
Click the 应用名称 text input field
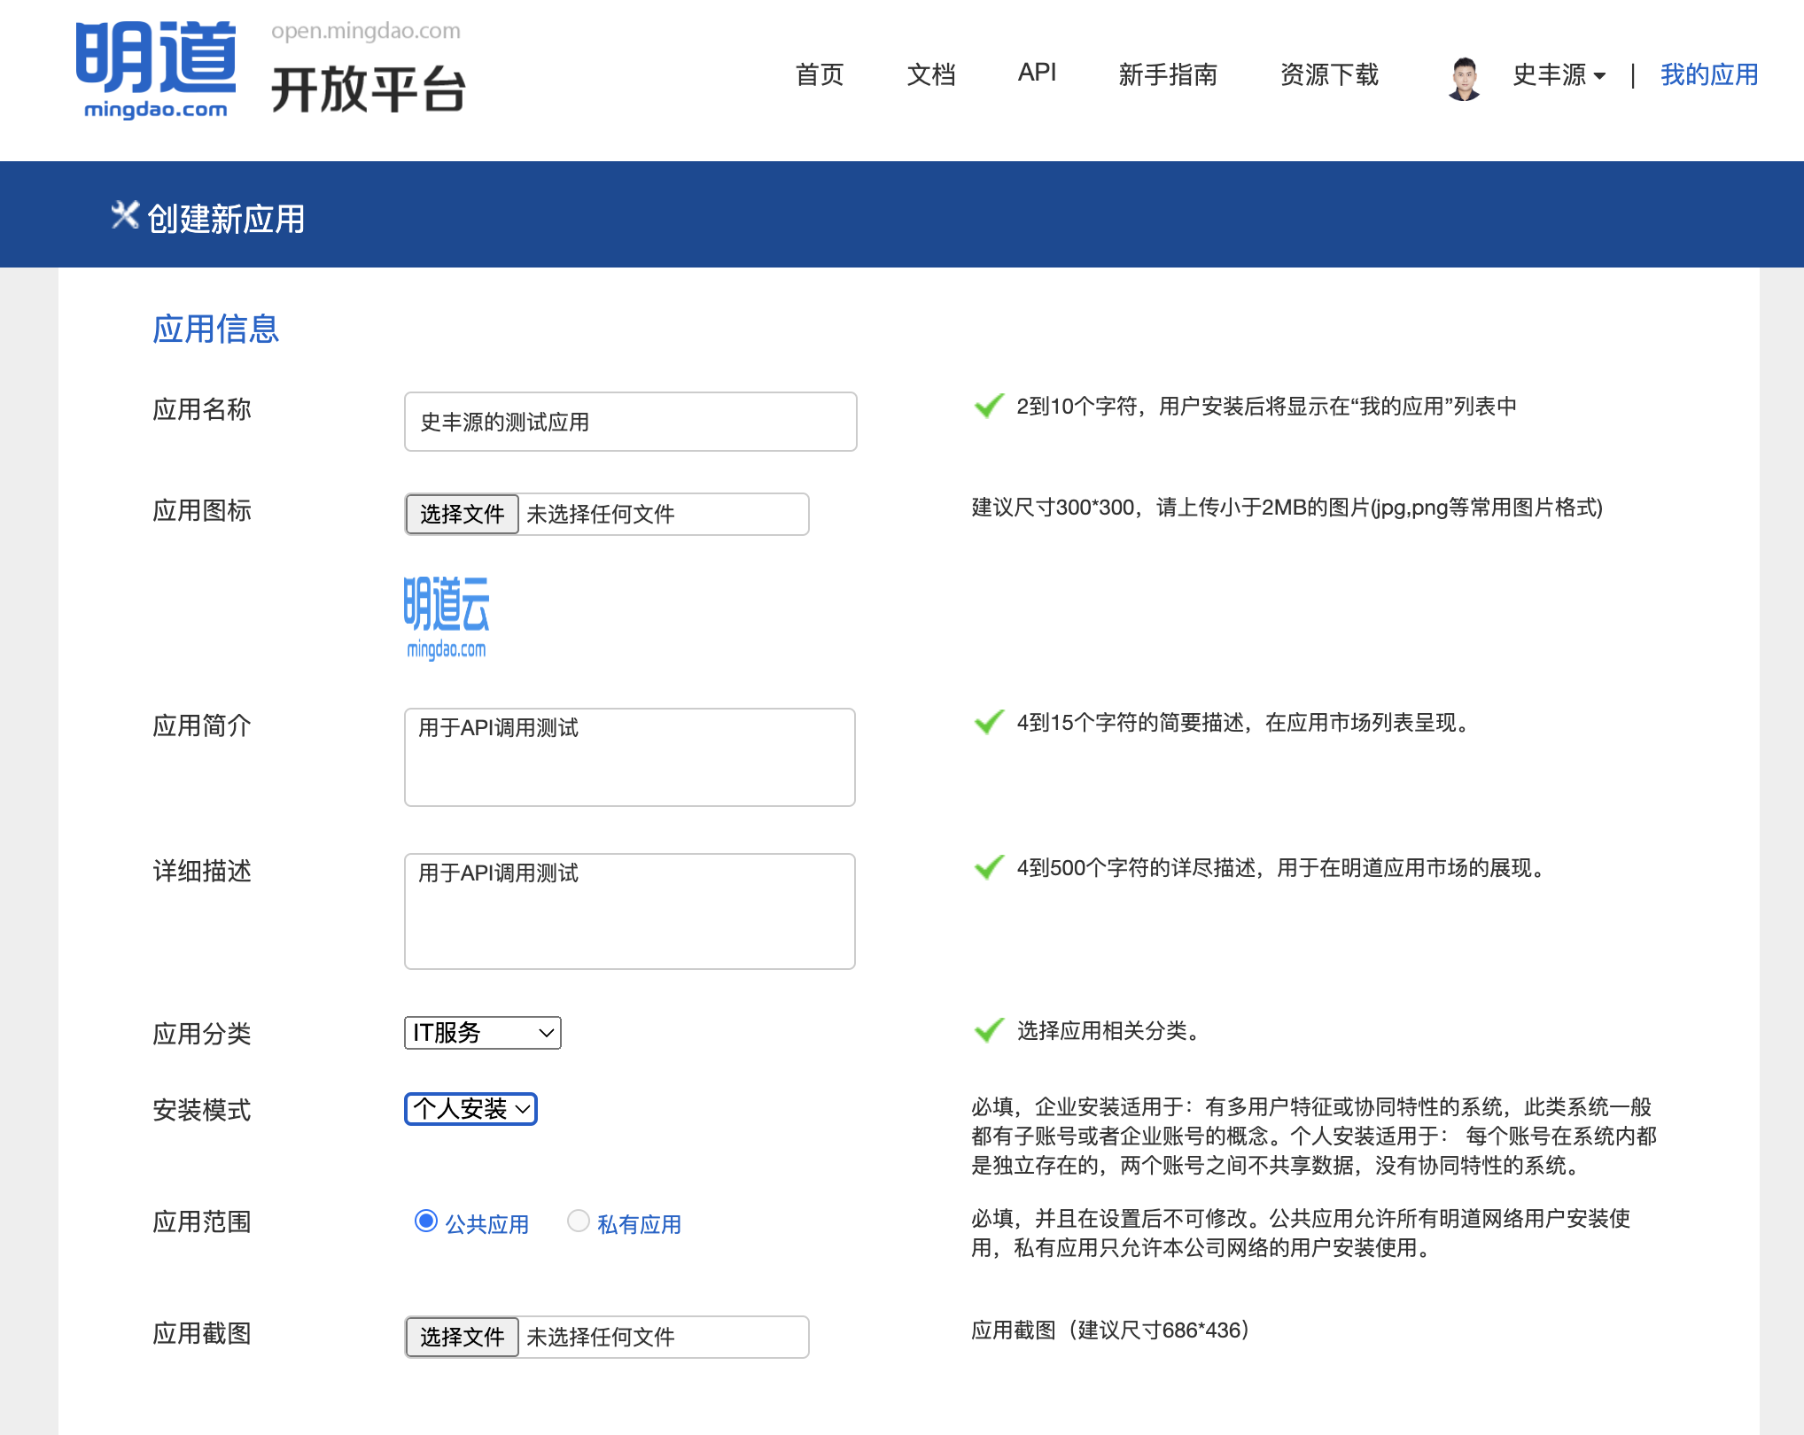pyautogui.click(x=630, y=422)
